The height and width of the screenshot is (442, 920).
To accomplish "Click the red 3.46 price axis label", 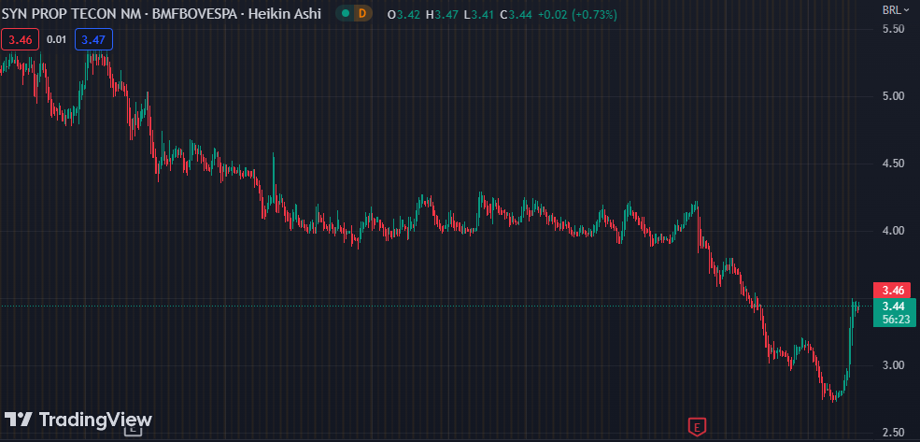I will [x=894, y=290].
